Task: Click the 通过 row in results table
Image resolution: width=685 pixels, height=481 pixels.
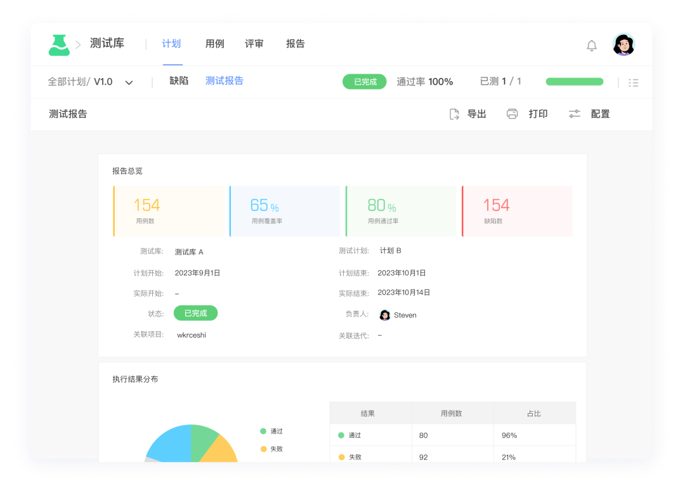Action: [x=453, y=435]
